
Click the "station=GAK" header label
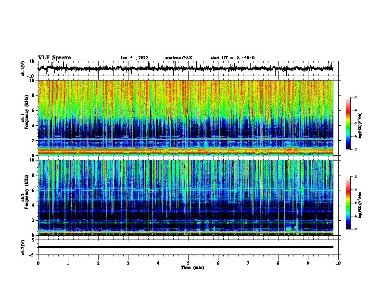click(x=179, y=58)
